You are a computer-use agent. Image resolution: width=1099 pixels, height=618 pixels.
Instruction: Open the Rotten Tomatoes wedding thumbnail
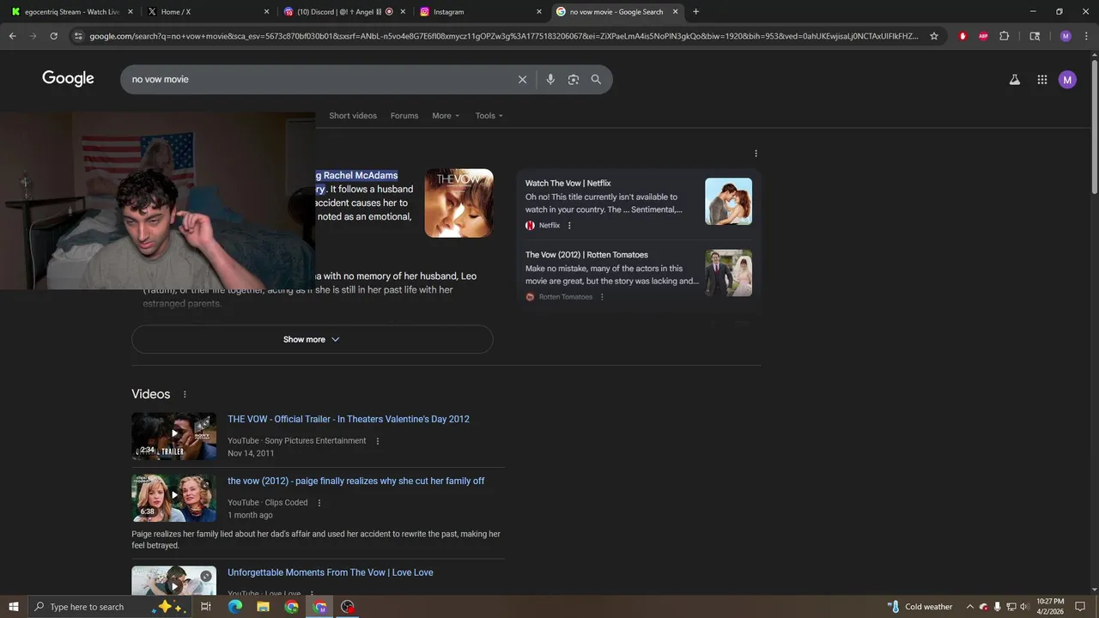[x=728, y=273]
